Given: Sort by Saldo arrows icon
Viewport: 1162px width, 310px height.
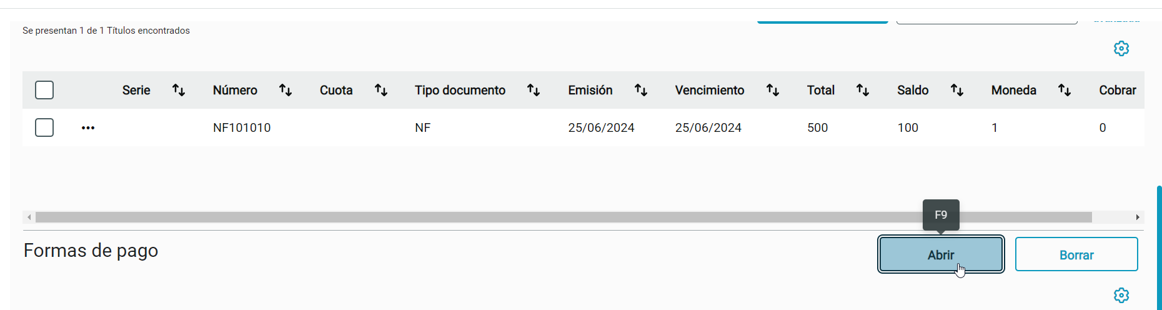Looking at the screenshot, I should coord(957,90).
